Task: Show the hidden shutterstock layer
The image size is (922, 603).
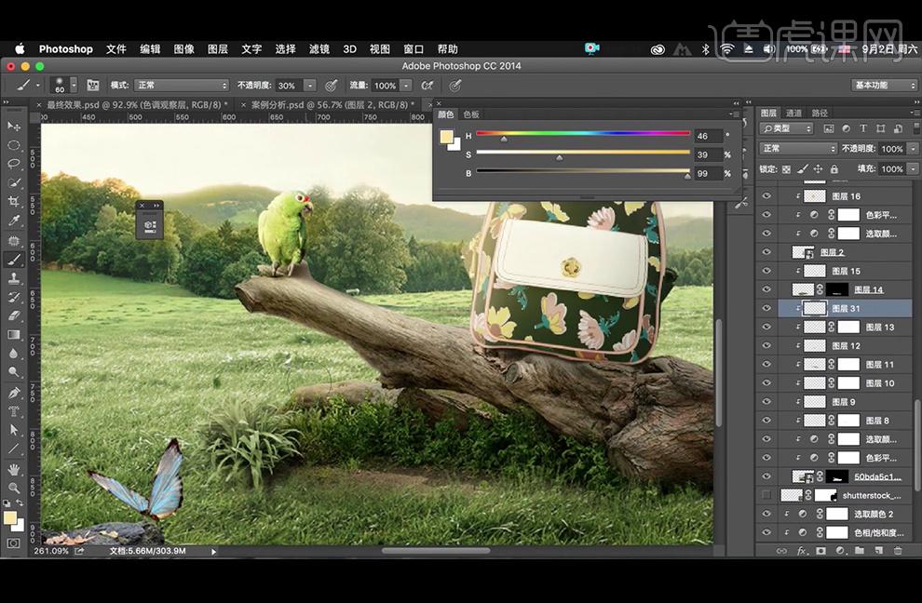Action: pos(766,495)
